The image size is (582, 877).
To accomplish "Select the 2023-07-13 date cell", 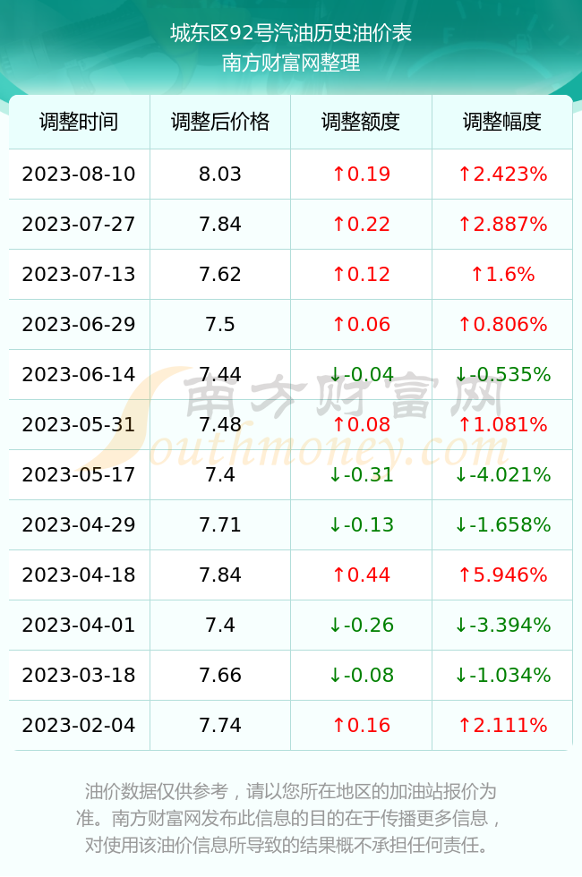I will point(79,274).
